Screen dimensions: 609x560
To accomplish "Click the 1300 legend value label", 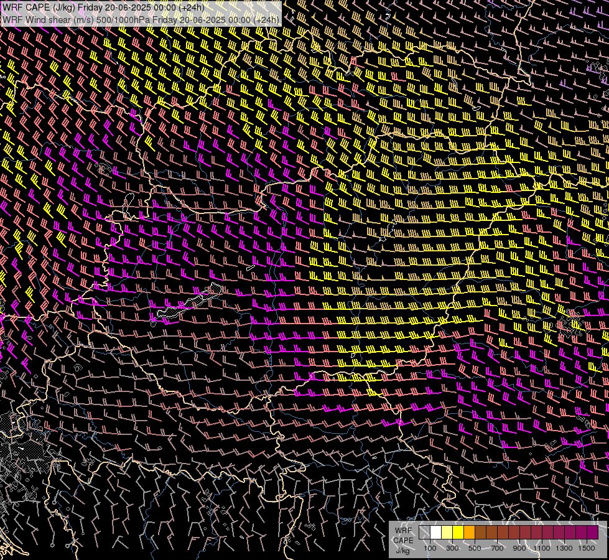I will 564,548.
